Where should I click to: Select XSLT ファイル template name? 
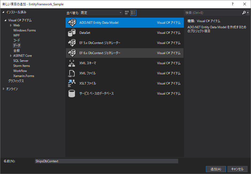88,83
